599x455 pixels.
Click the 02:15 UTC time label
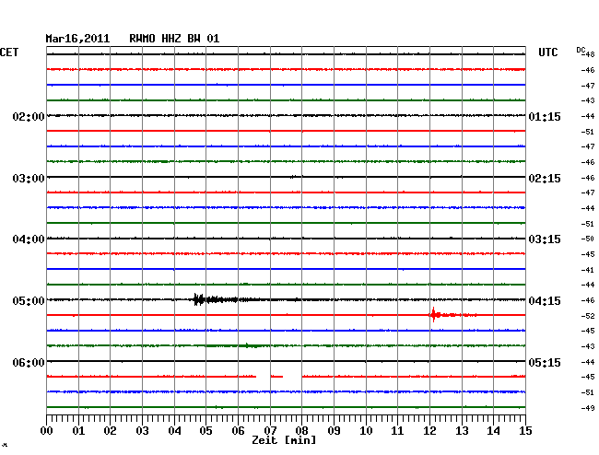tap(545, 179)
